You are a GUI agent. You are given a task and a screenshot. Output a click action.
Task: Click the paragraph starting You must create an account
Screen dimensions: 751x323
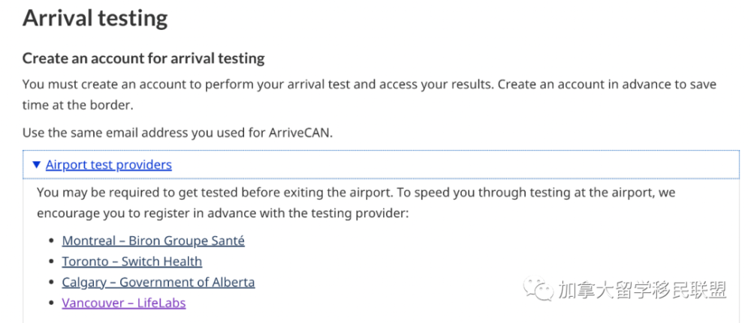pos(369,95)
